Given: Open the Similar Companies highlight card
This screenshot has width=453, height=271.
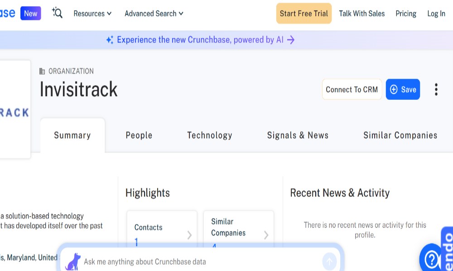Looking at the screenshot, I should (239, 229).
